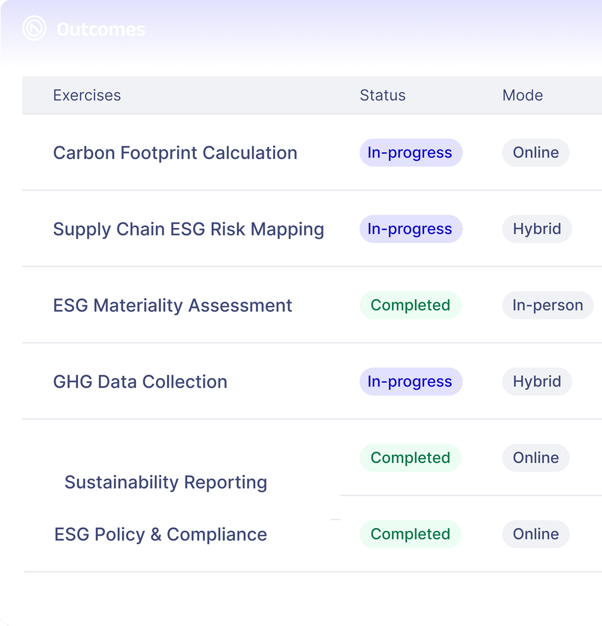The width and height of the screenshot is (602, 626).
Task: Click the Mode column header
Action: click(522, 95)
